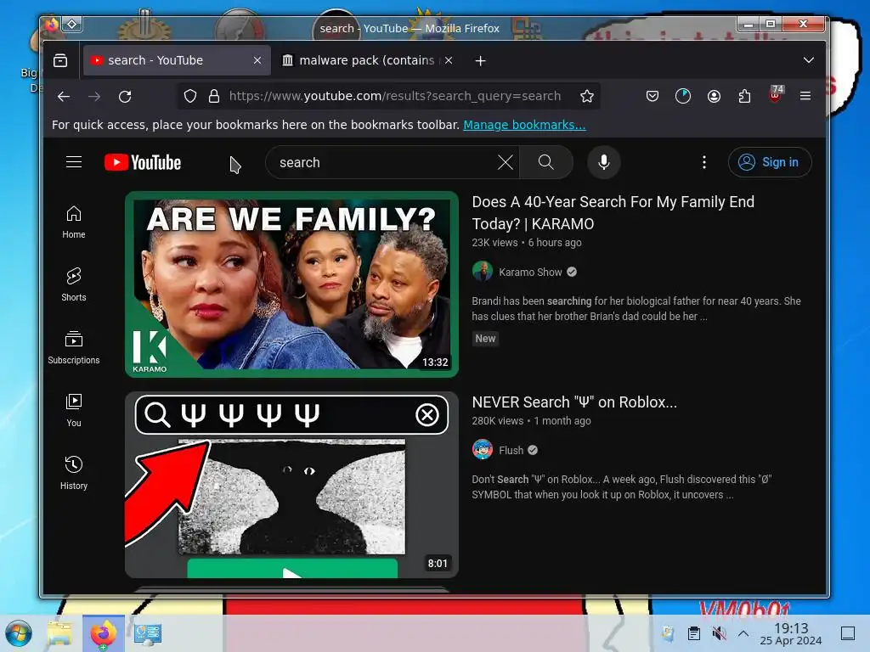Click the Show desktop button
The height and width of the screenshot is (652, 870).
(848, 633)
